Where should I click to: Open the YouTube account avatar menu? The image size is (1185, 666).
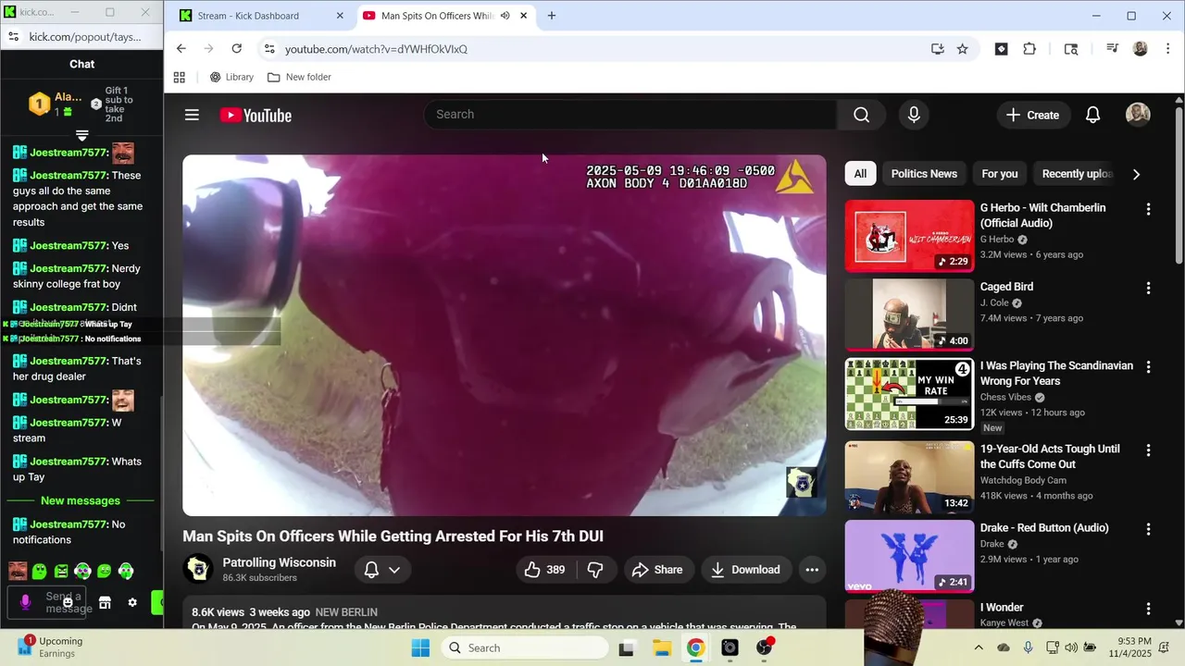tap(1138, 115)
